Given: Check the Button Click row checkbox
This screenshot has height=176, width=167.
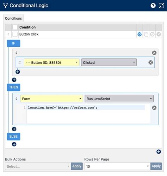Looking at the screenshot, I should 15,34.
